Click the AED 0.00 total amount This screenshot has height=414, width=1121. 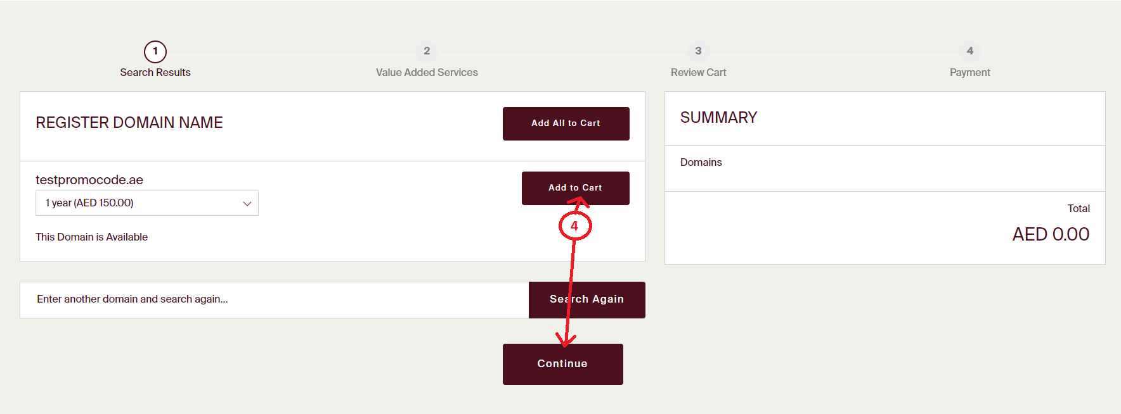click(x=1050, y=234)
